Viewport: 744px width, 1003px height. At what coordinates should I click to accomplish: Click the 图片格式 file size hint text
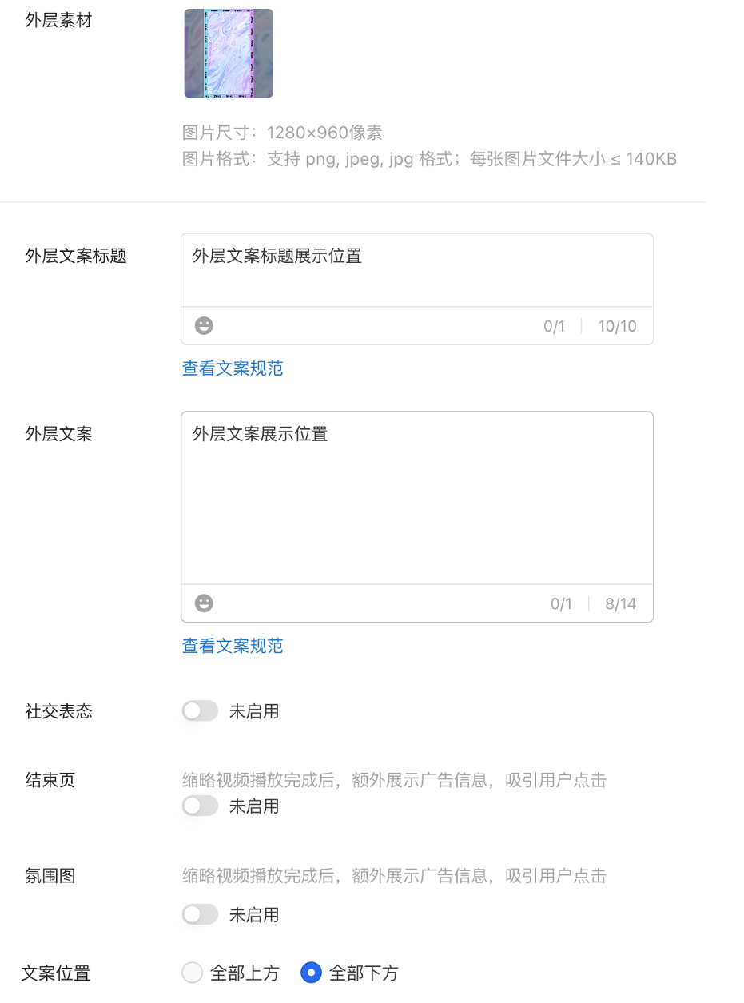point(429,159)
